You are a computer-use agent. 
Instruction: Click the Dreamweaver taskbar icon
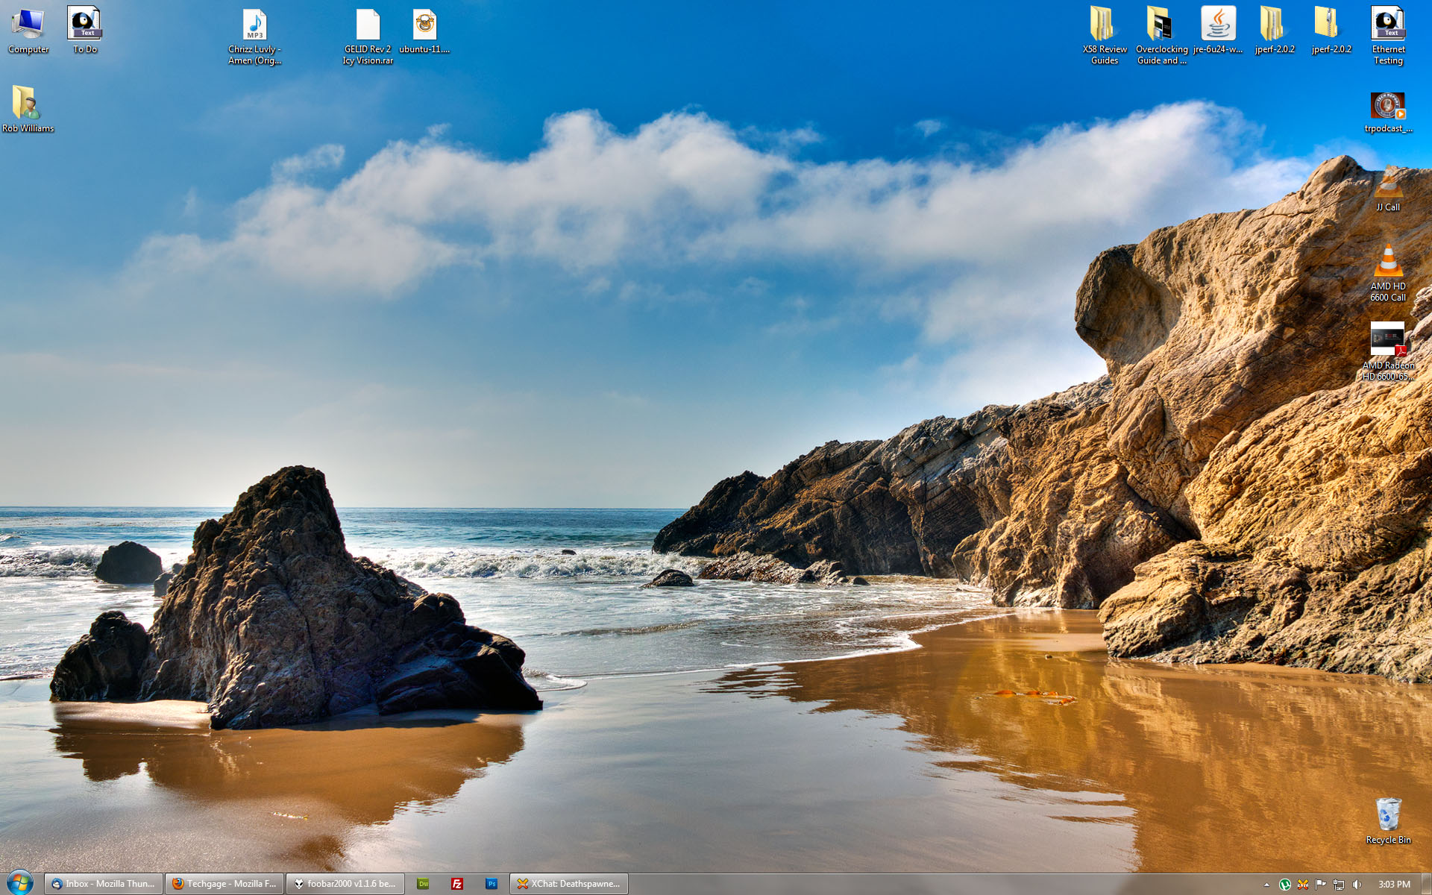click(423, 884)
